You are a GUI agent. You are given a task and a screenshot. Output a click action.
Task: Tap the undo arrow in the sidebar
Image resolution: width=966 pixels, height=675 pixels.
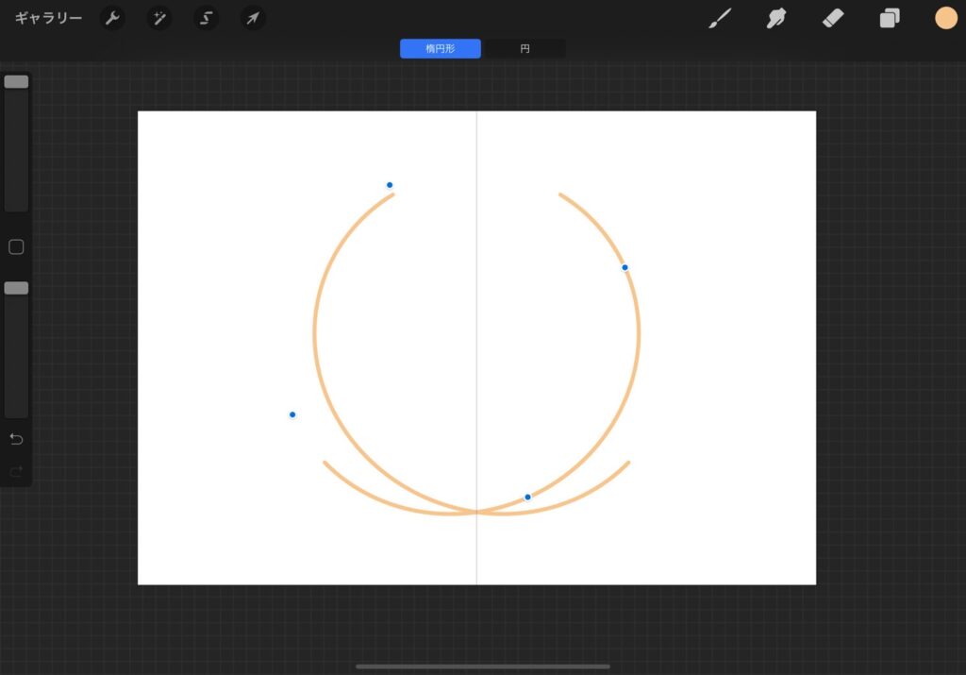tap(16, 438)
